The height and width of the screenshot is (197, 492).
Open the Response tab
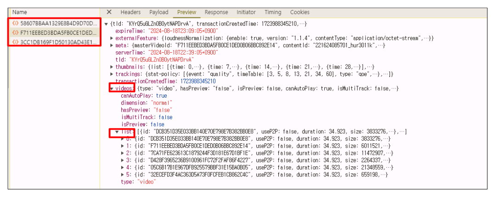pyautogui.click(x=216, y=12)
